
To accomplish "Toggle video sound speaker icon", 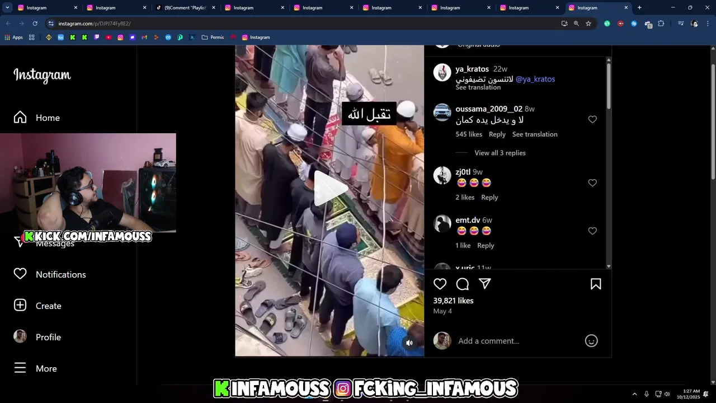I will pyautogui.click(x=409, y=343).
